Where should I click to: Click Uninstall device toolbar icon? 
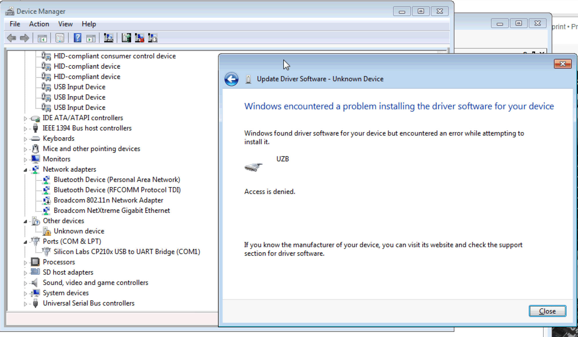pyautogui.click(x=140, y=38)
